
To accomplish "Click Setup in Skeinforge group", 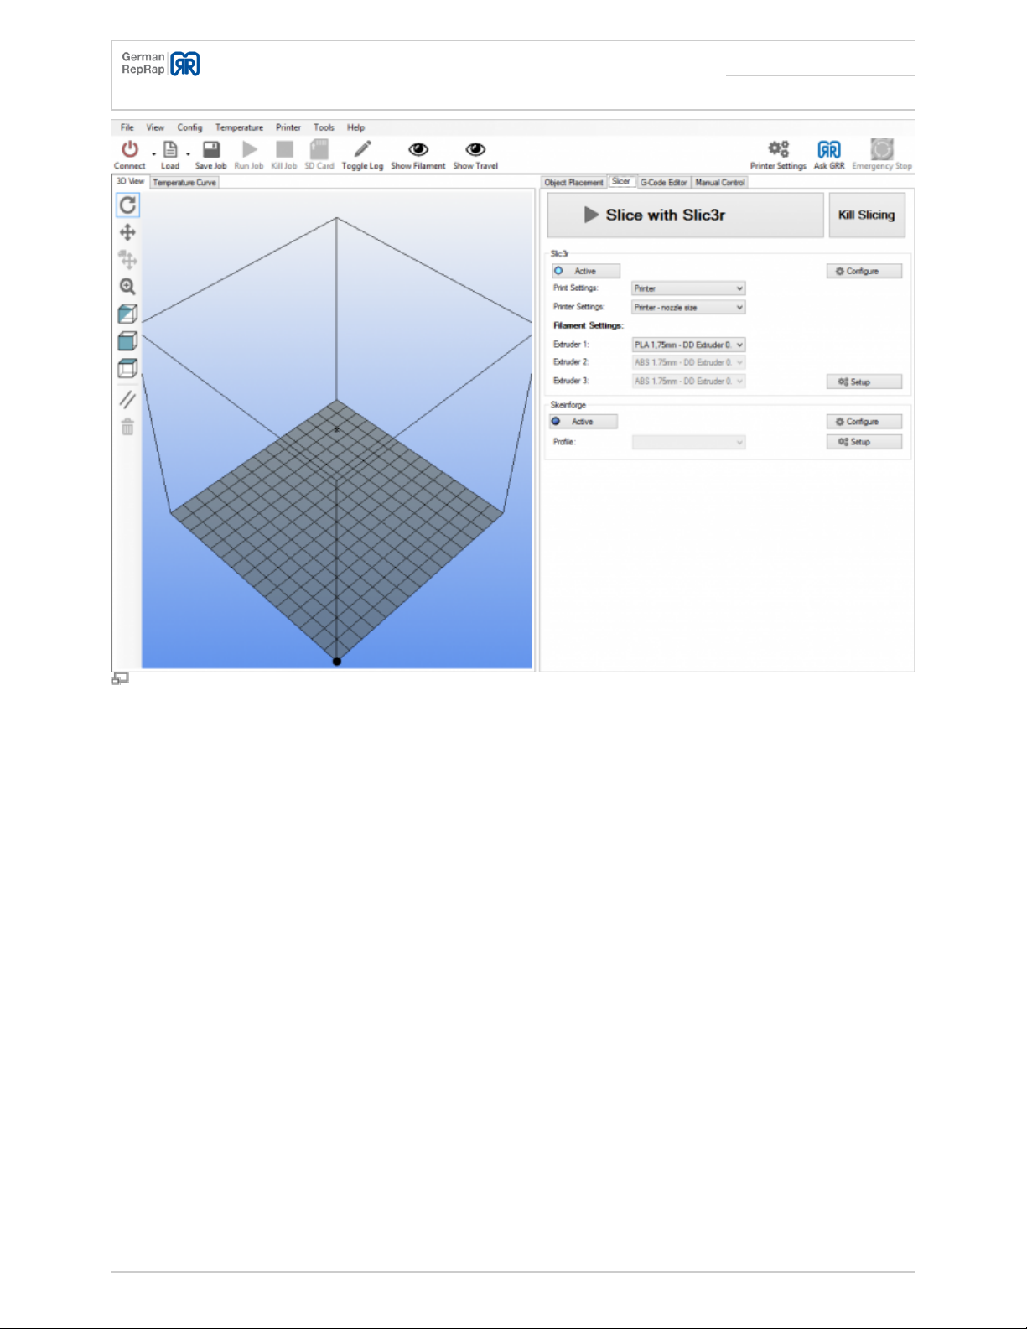I will pyautogui.click(x=864, y=442).
